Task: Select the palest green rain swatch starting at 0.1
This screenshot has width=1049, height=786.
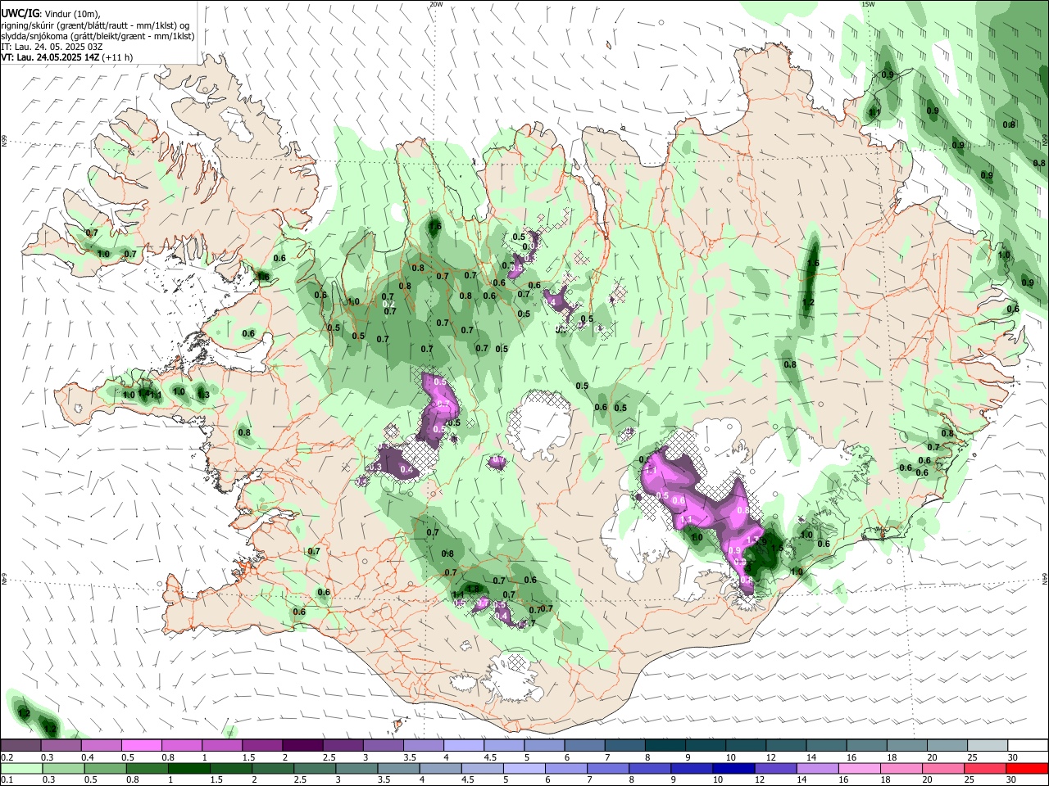Action: point(20,768)
